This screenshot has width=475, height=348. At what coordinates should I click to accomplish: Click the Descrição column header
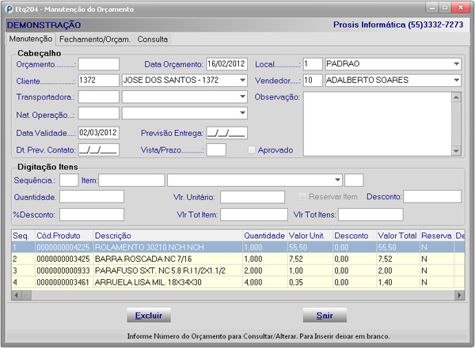coord(168,236)
